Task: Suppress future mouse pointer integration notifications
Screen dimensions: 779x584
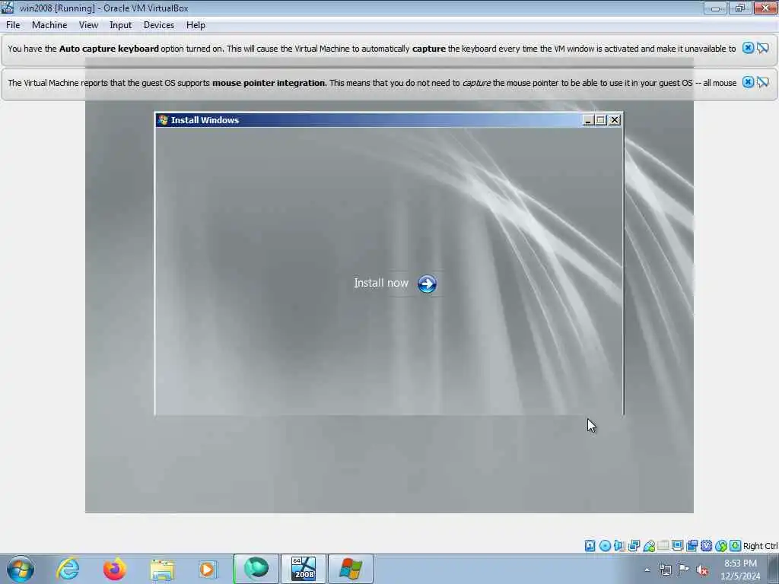Action: (x=763, y=82)
